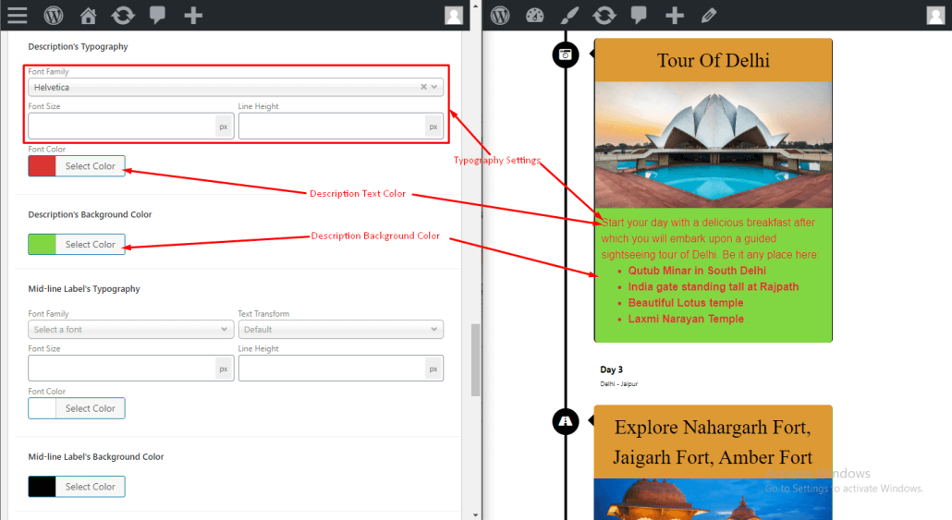The height and width of the screenshot is (520, 952).
Task: Click Description Font Size input field
Action: [x=121, y=127]
